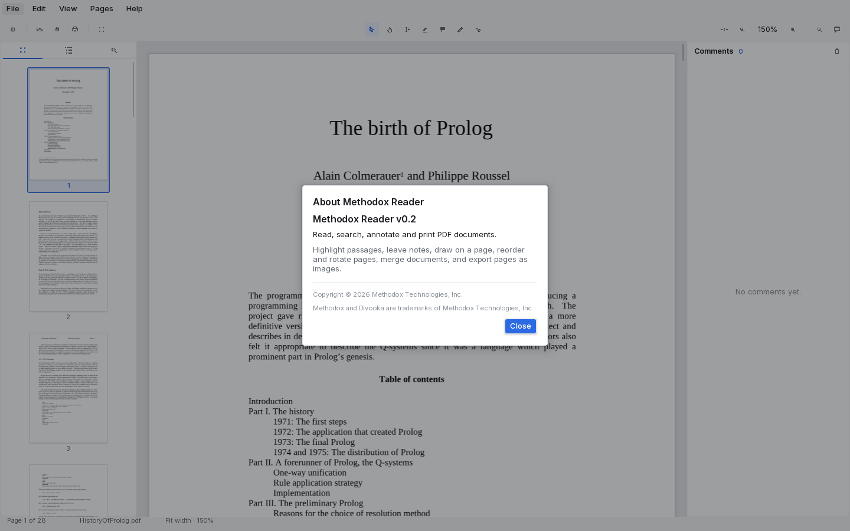Click the 'One-way unification' contents line
Viewport: 850px width, 531px height.
(310, 473)
